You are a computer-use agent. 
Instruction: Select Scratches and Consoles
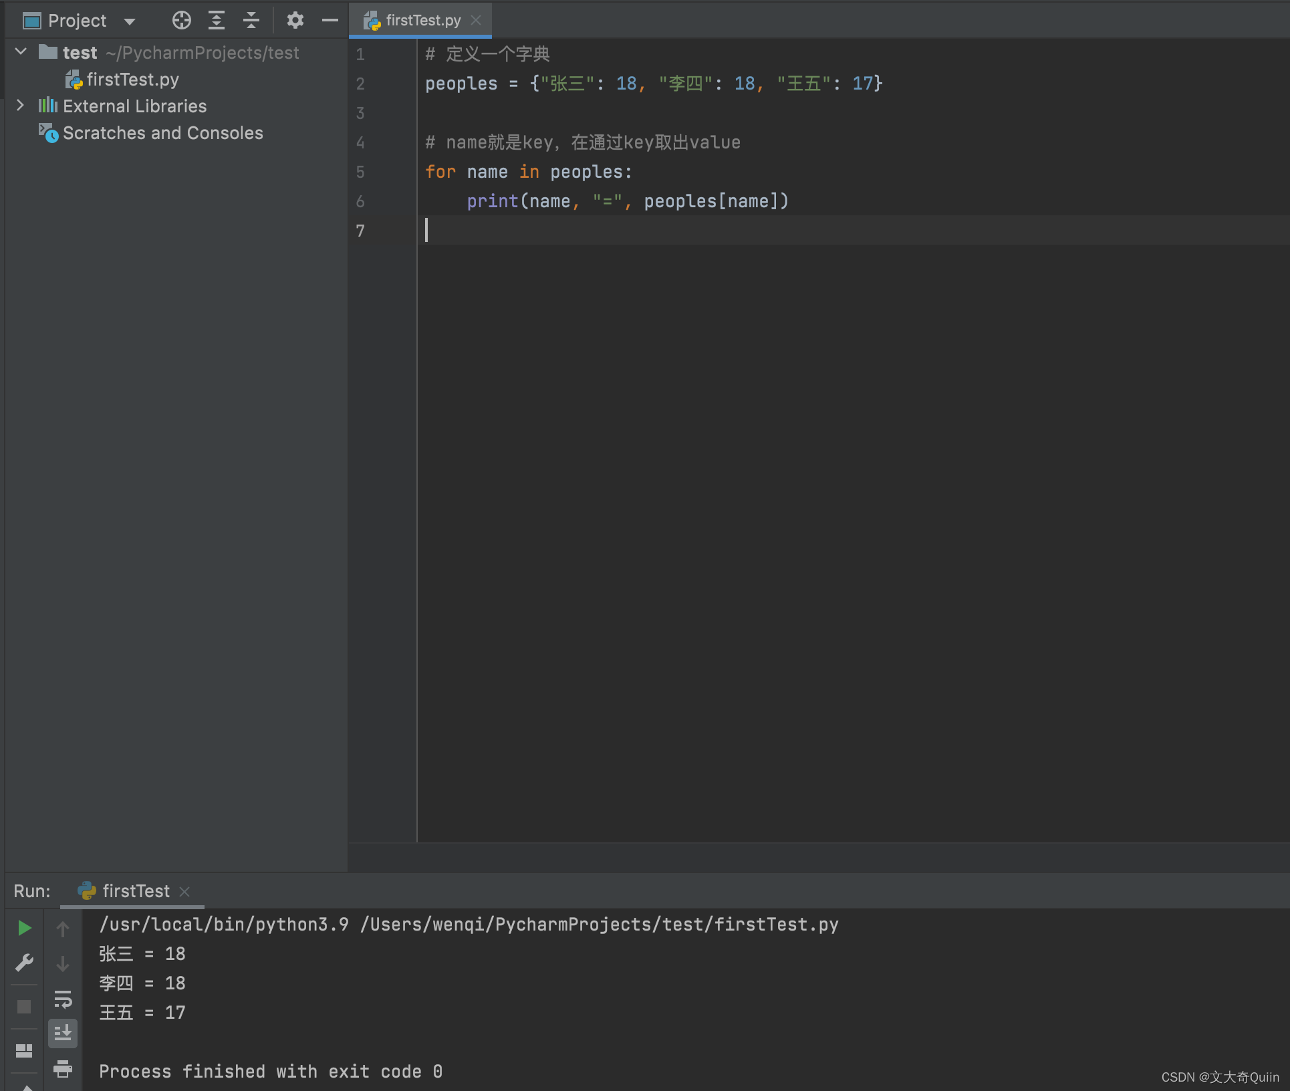[x=162, y=133]
